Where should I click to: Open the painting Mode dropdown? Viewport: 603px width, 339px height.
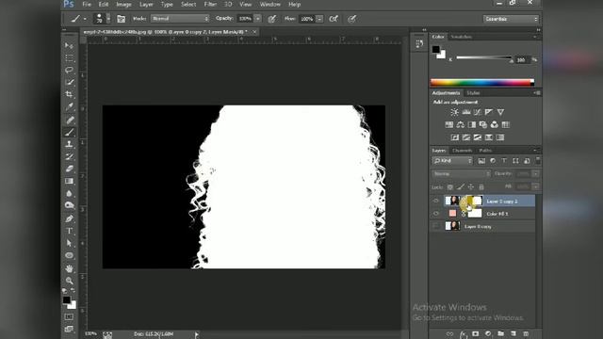(180, 19)
